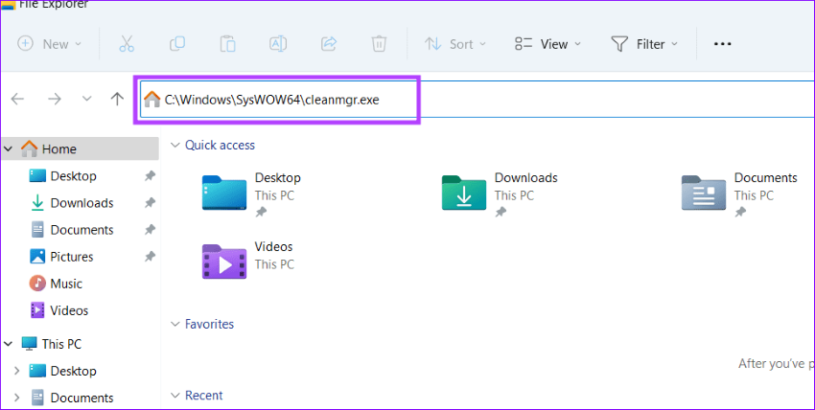Click the pin icon next to sidebar Pictures

(150, 257)
